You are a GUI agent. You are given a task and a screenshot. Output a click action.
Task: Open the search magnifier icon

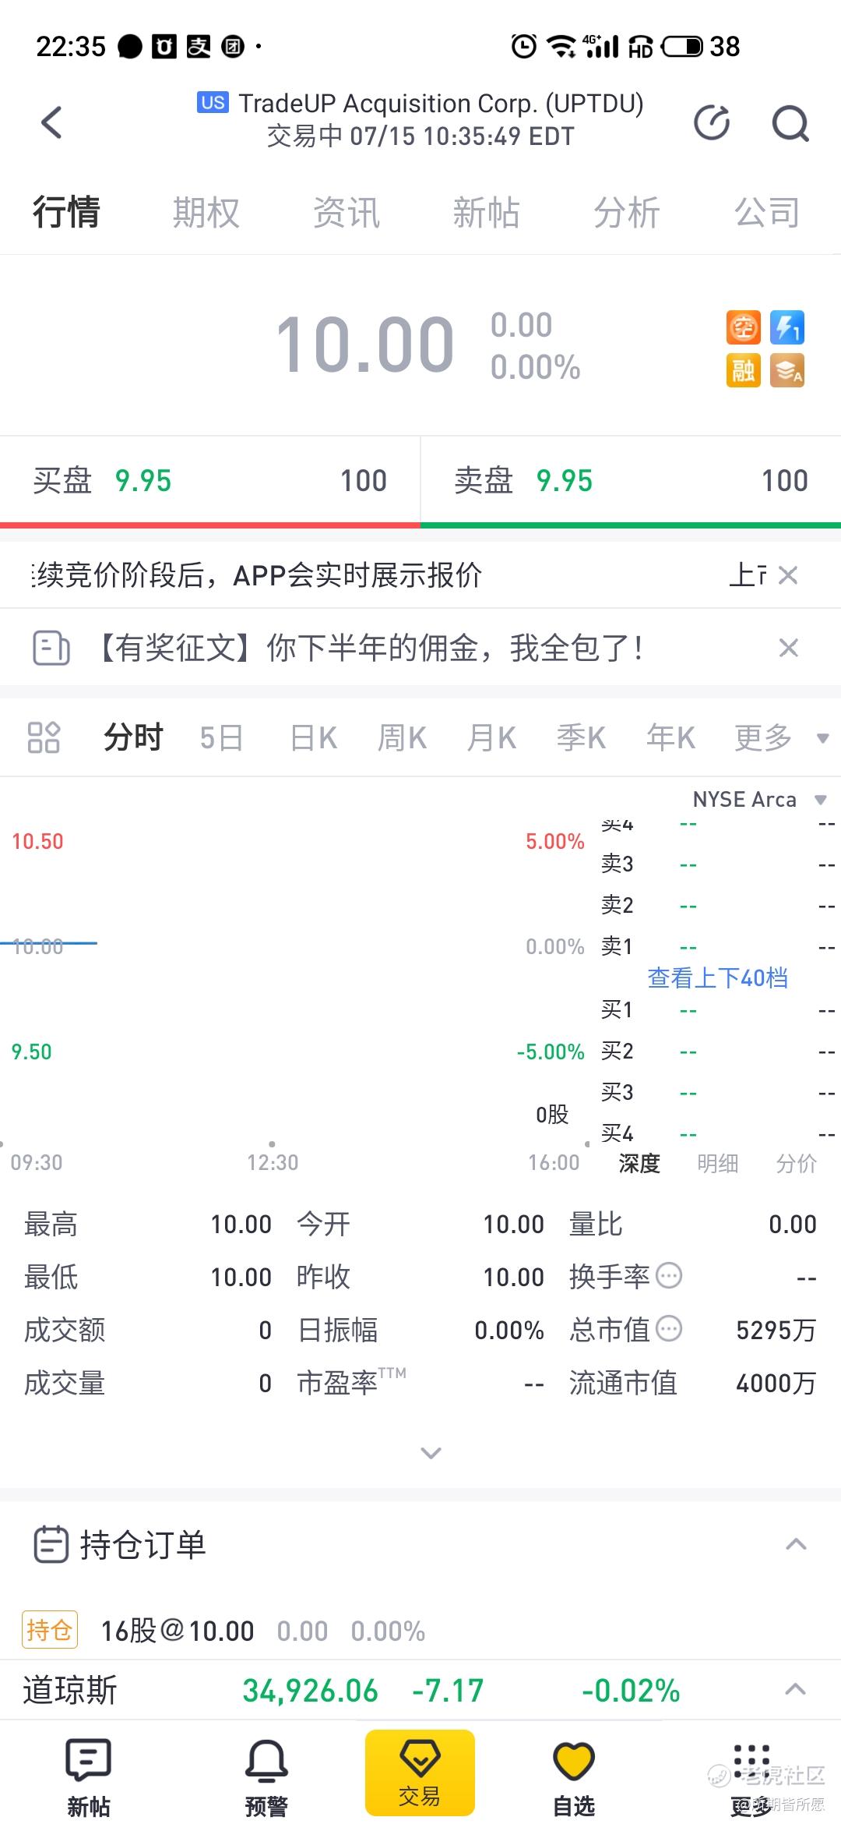point(790,123)
